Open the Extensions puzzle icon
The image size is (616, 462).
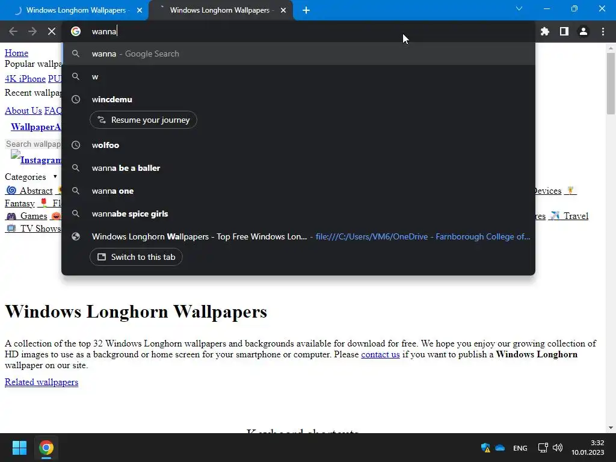(x=545, y=31)
